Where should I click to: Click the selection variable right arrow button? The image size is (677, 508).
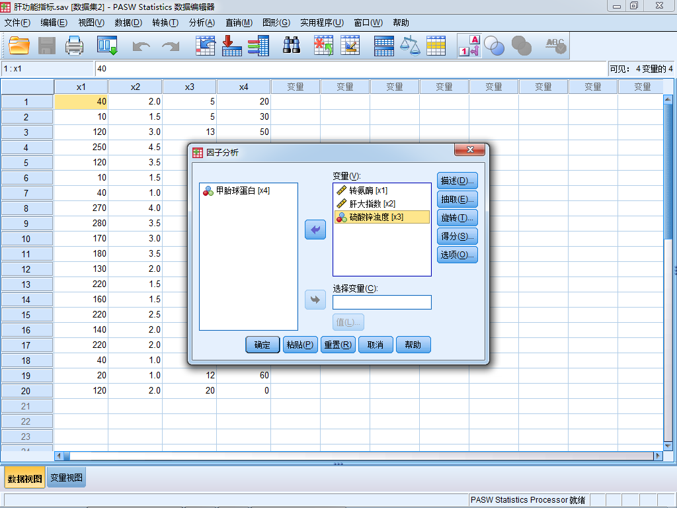(315, 300)
